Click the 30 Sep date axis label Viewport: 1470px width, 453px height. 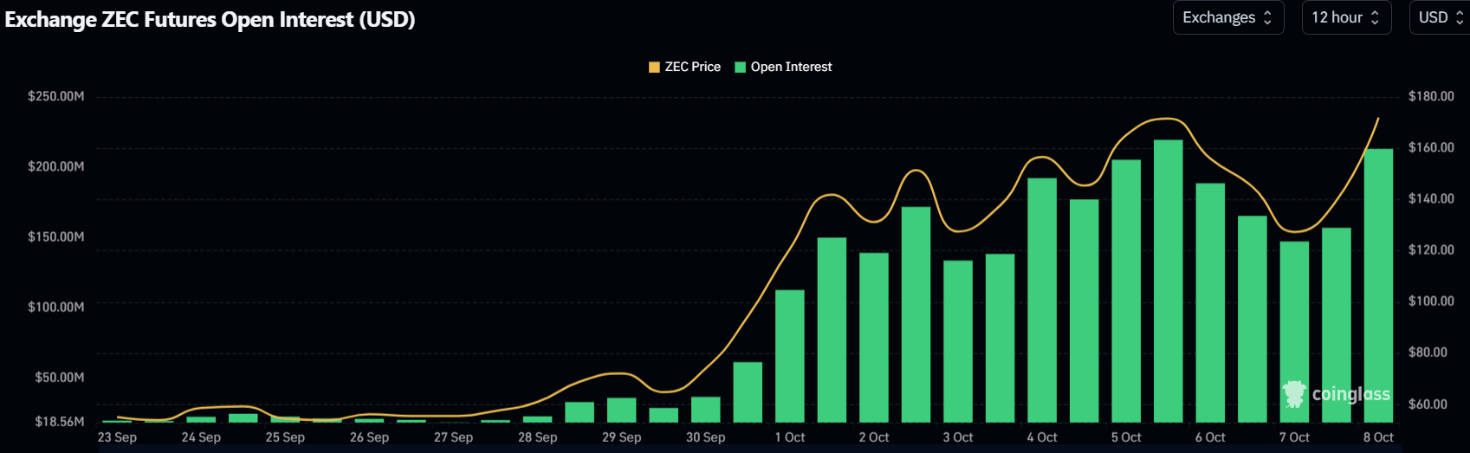tap(705, 437)
